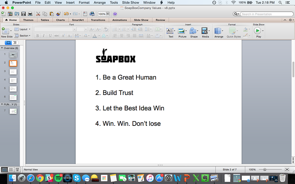
Task: Select slide 3 thumbnail
Action: (13, 72)
